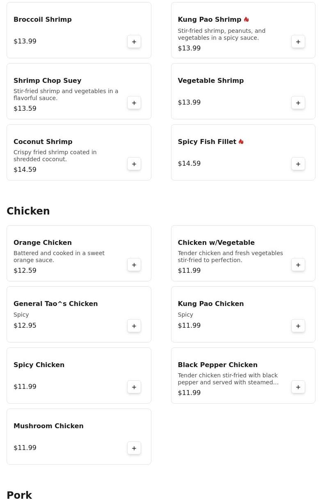Select the Pork section heading

[x=19, y=495]
